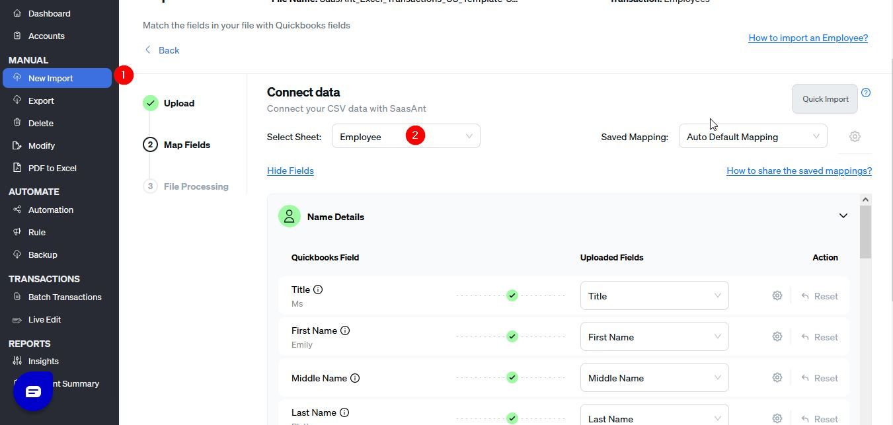Open settings gear for Last Name row
Image resolution: width=893 pixels, height=425 pixels.
click(x=777, y=418)
